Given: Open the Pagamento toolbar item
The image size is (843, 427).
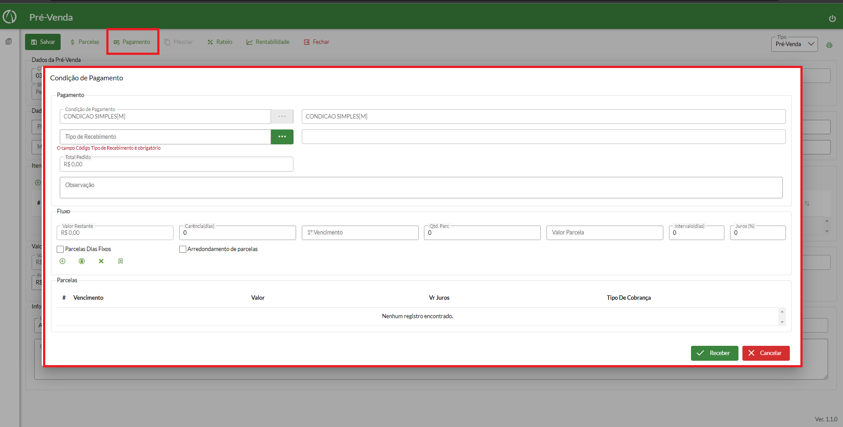Looking at the screenshot, I should click(x=132, y=42).
